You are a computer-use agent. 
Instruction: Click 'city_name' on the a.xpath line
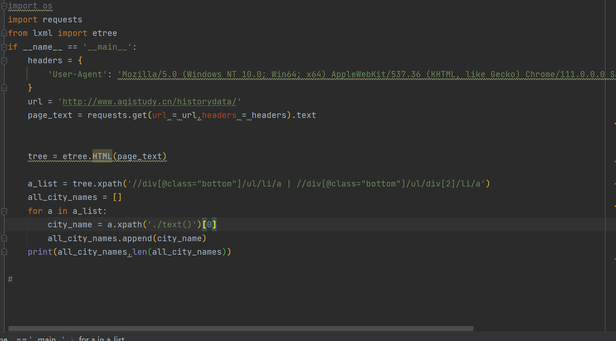[70, 224]
